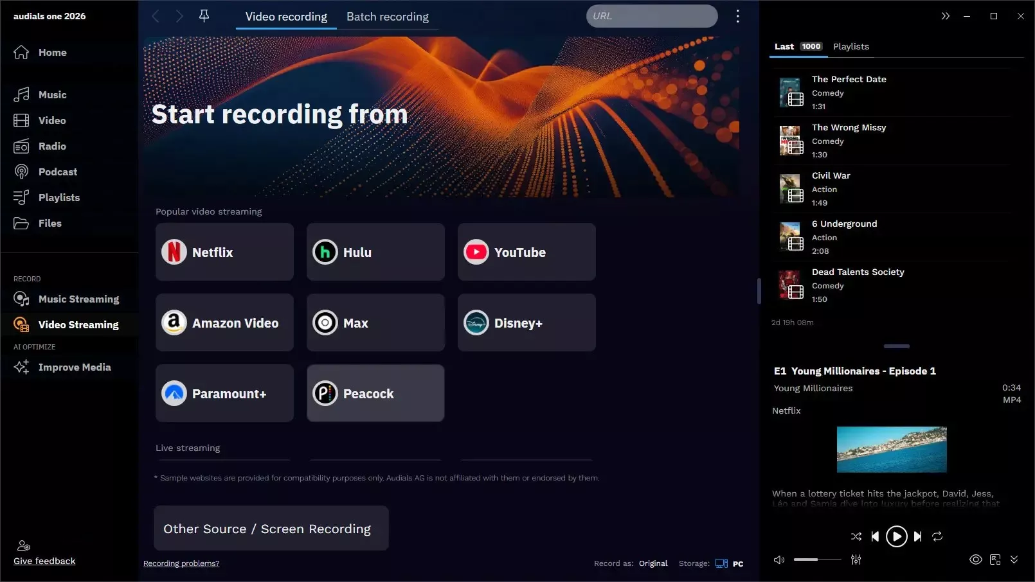Switch to the Batch recording tab
Screen dimensions: 1035x582
[387, 17]
